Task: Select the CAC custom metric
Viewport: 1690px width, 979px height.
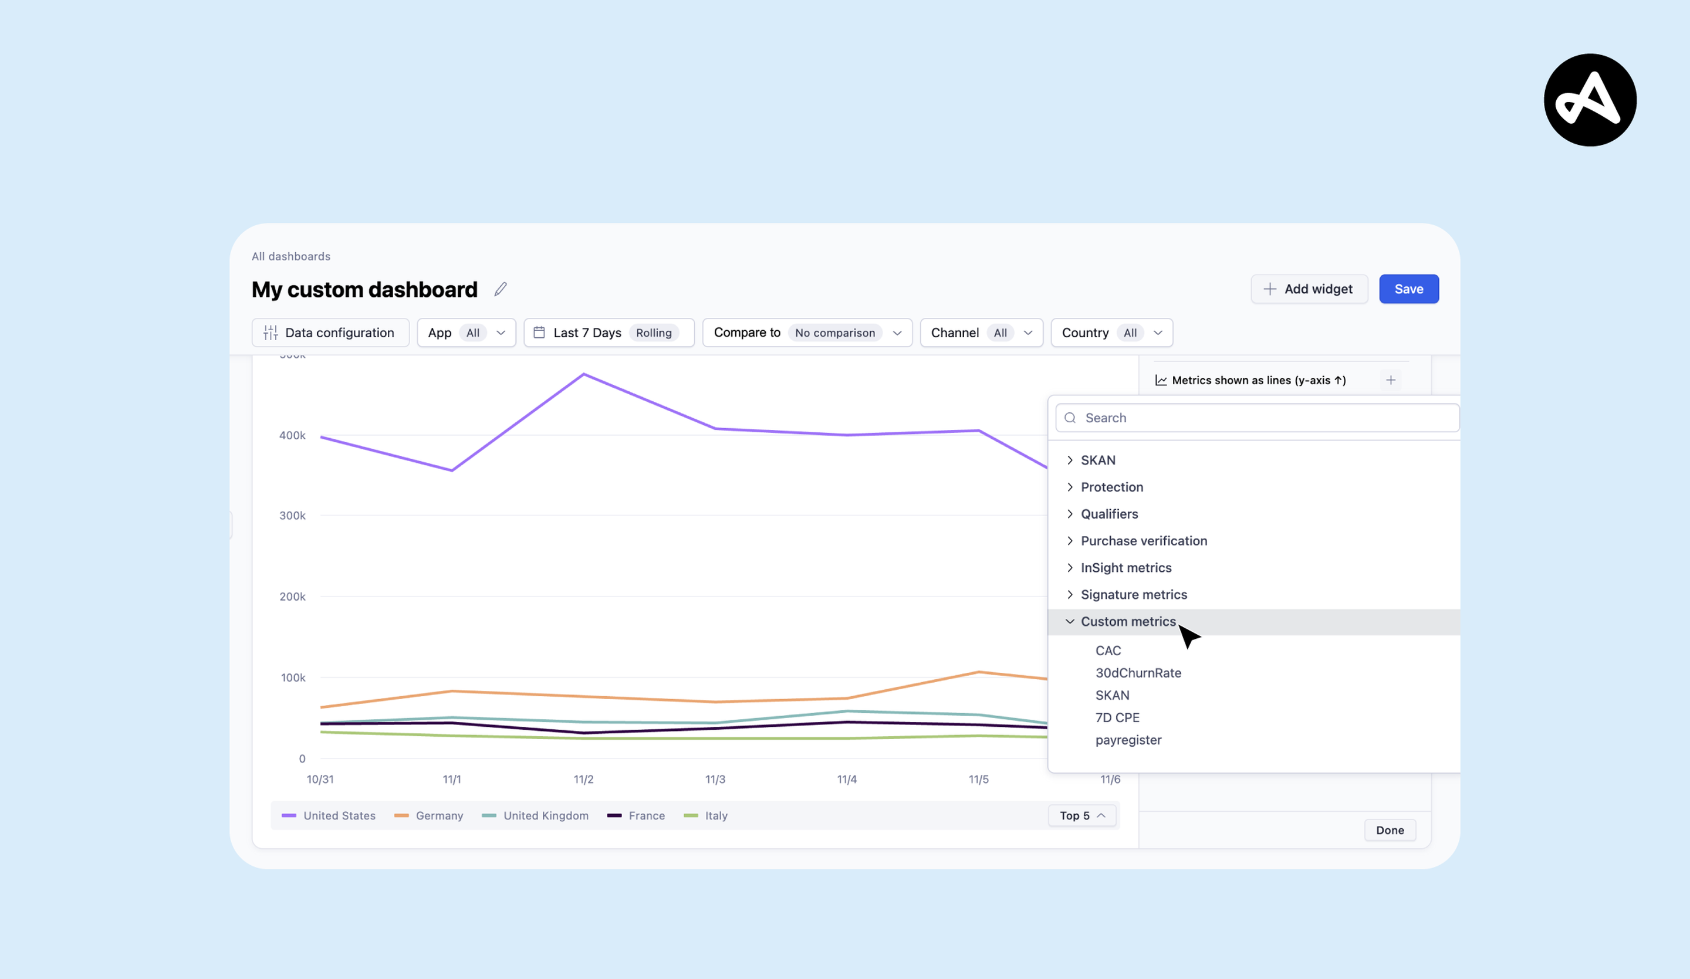Action: [1108, 650]
